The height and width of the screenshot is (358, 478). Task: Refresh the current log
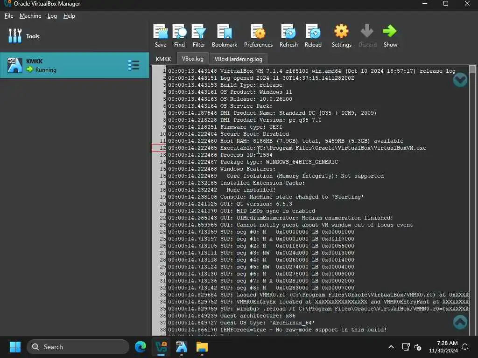[288, 35]
